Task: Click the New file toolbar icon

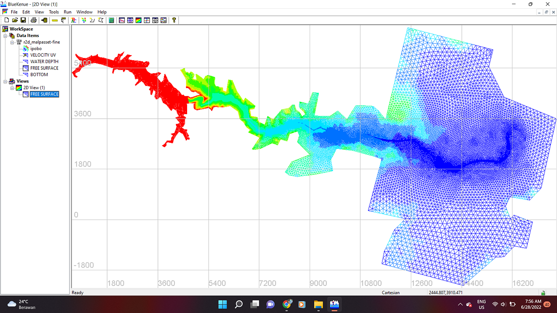Action: tap(6, 20)
